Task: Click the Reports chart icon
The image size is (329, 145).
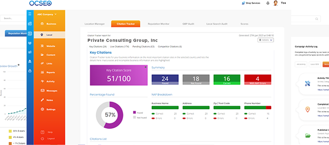Action: coord(42,72)
